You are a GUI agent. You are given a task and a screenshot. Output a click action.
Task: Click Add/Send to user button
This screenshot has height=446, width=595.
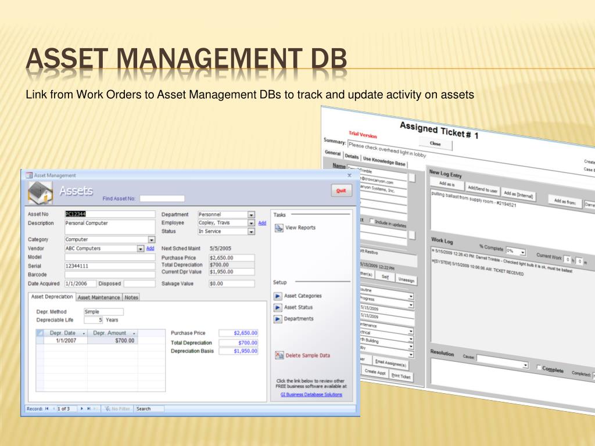482,189
